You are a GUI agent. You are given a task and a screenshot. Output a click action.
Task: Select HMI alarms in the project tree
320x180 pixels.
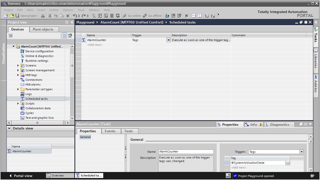[x=33, y=84]
